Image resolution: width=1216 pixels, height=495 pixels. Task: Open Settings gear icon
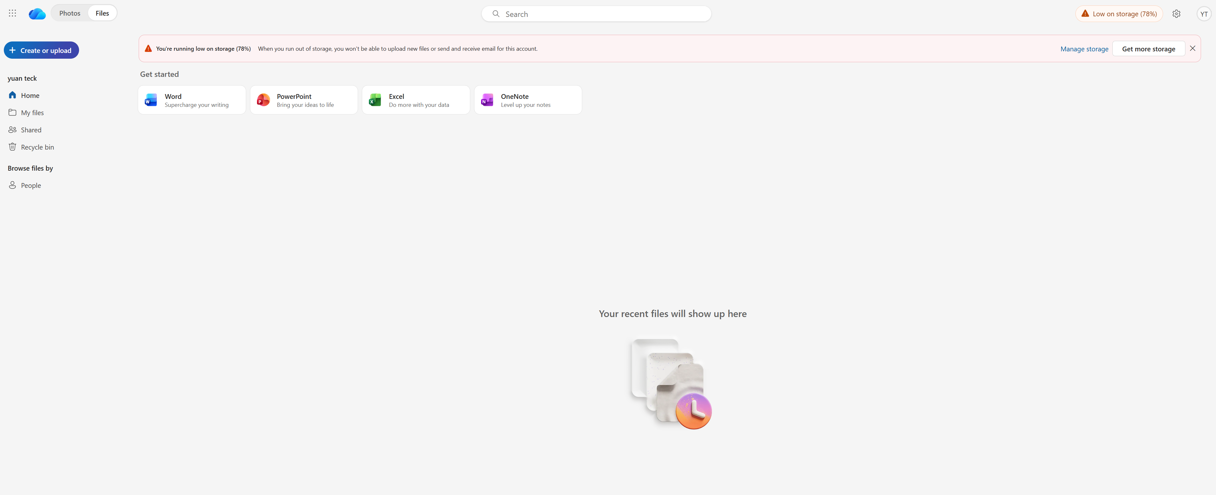pos(1176,14)
